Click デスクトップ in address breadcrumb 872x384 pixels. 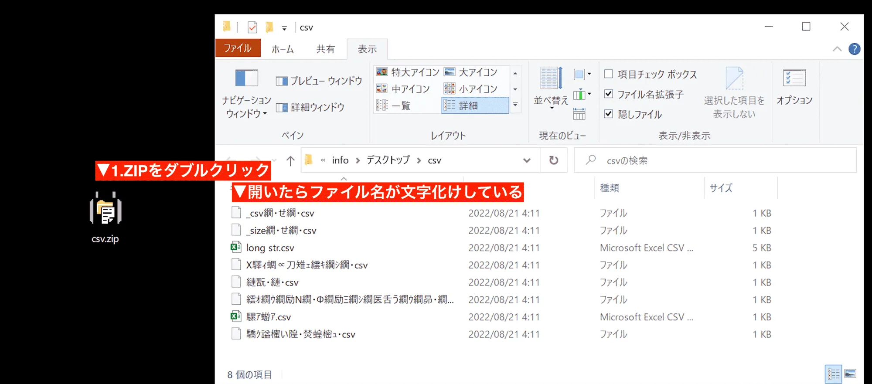pos(388,160)
